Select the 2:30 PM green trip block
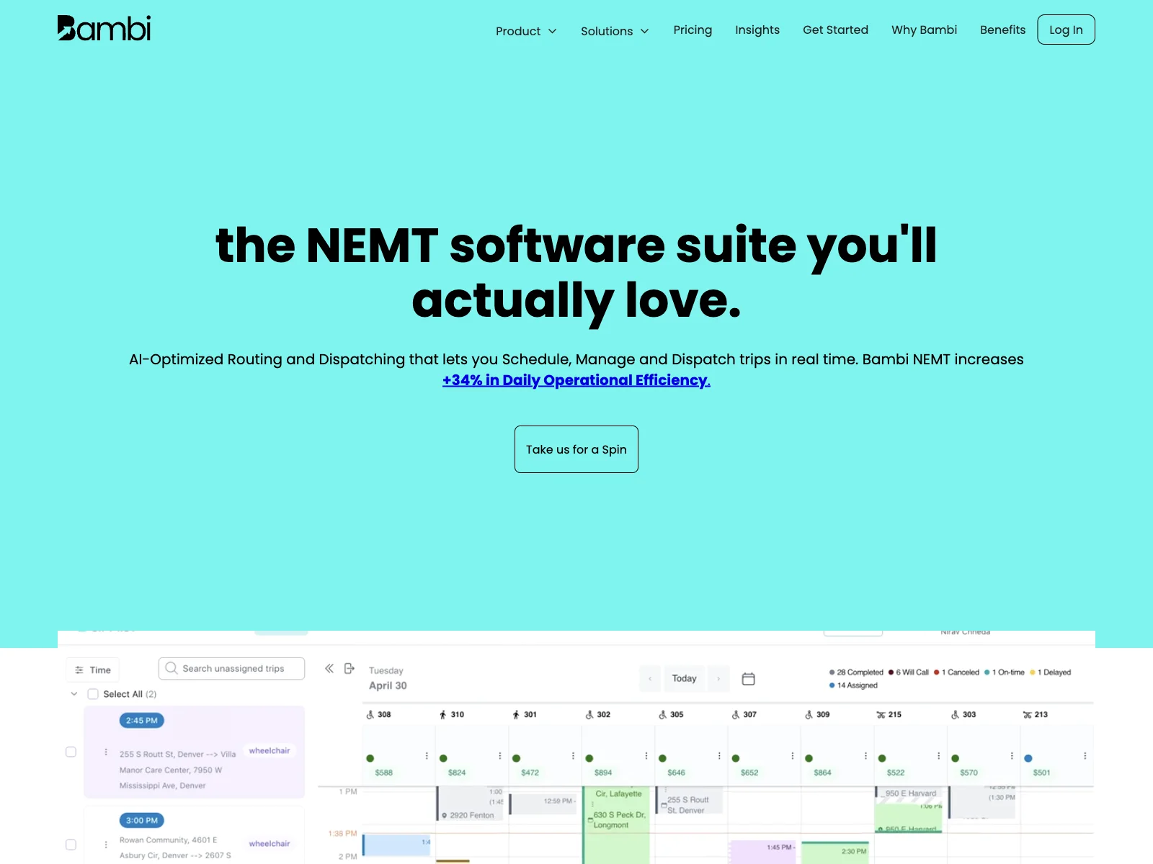1153x864 pixels. (837, 852)
